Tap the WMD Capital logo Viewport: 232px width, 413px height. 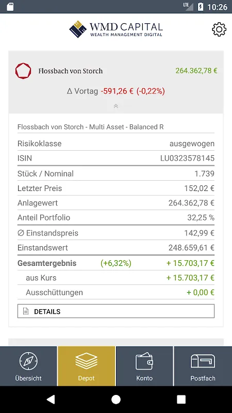(115, 29)
